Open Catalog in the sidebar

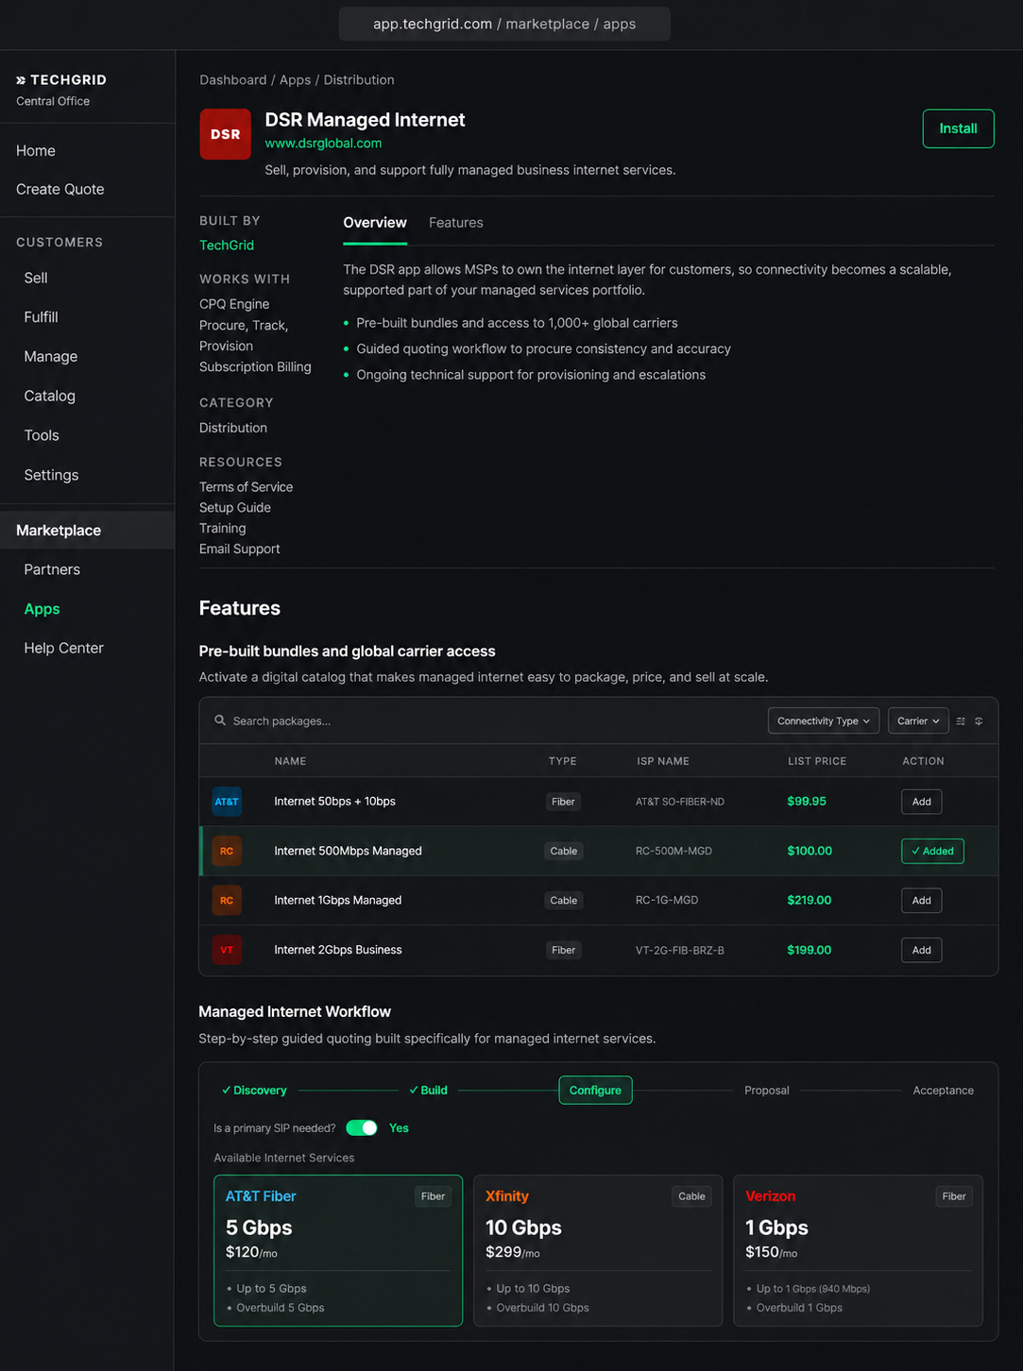click(x=50, y=396)
